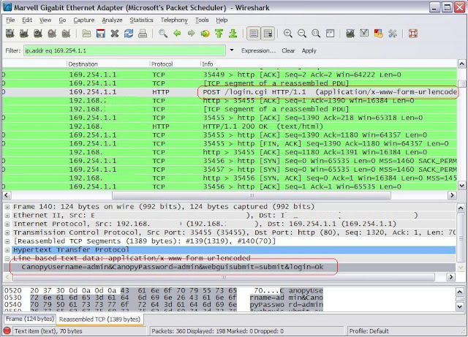Collapse Line-based text data node

tap(7, 259)
